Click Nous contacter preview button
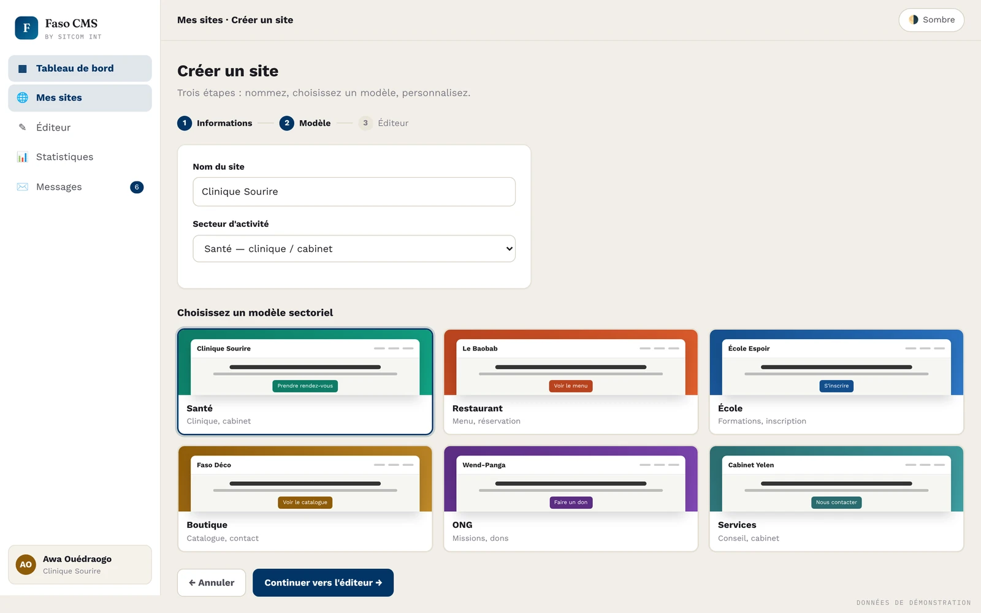 coord(836,503)
